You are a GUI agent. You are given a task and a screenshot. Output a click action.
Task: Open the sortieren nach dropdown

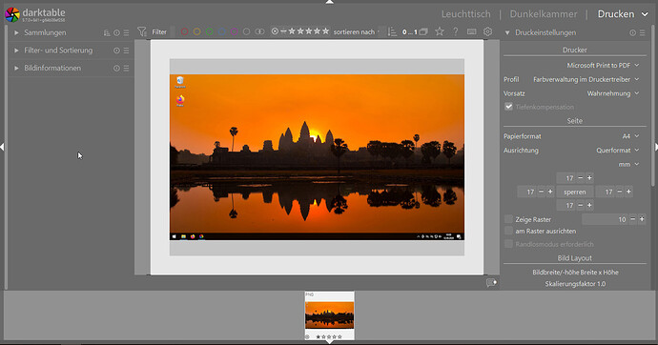click(x=357, y=31)
